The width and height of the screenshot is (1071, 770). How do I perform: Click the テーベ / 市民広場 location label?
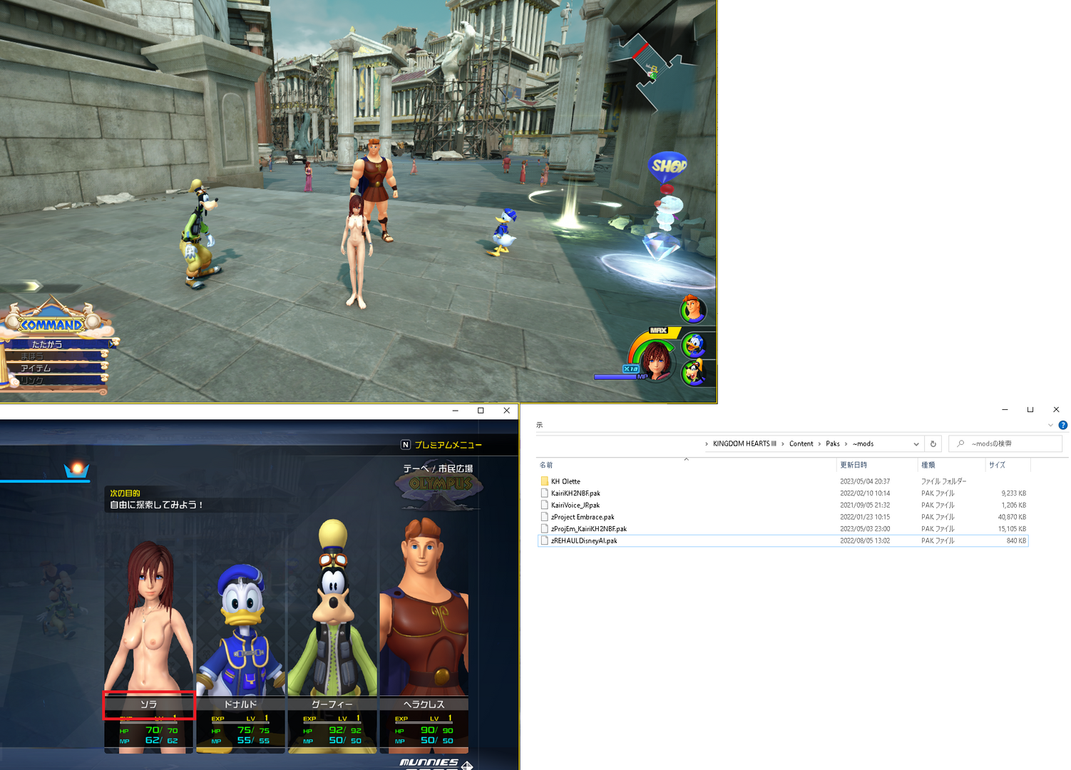tap(438, 468)
